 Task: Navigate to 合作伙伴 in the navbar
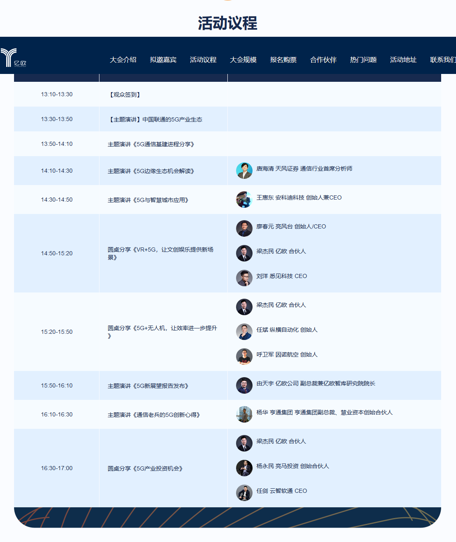[323, 60]
